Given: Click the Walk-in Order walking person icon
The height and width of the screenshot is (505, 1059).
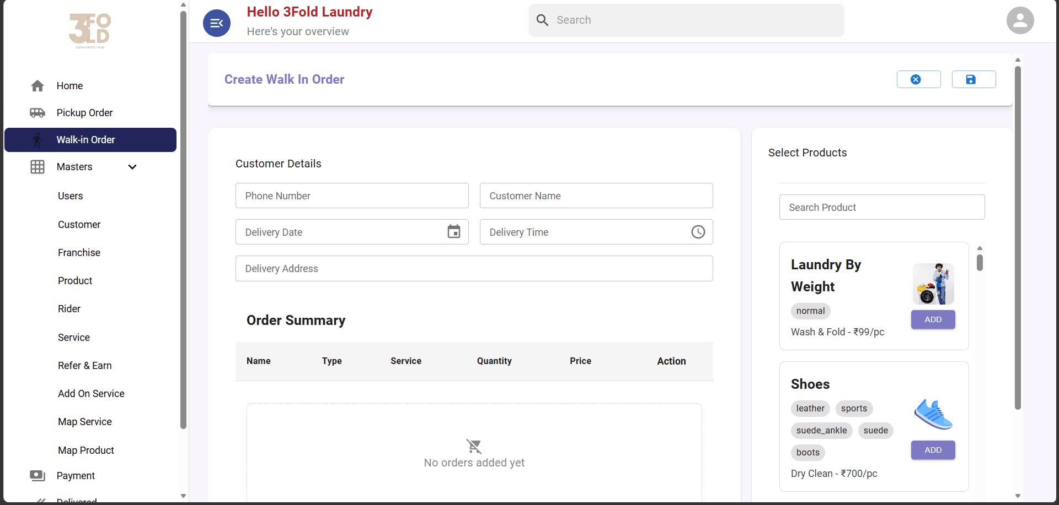Looking at the screenshot, I should click(38, 140).
